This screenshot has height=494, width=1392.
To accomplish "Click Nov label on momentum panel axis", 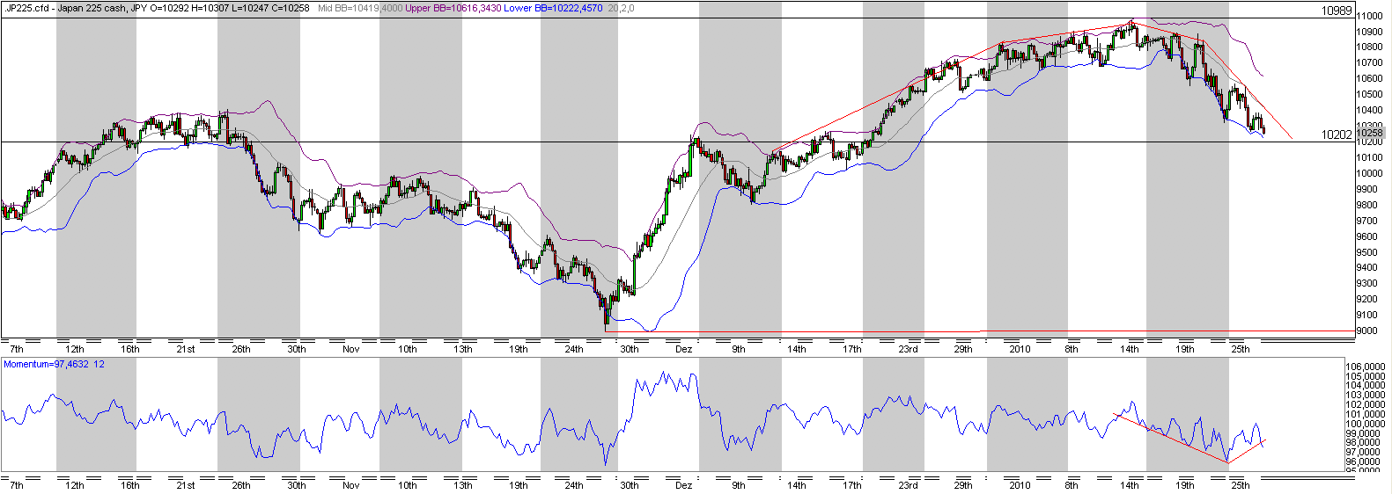I will point(351,484).
